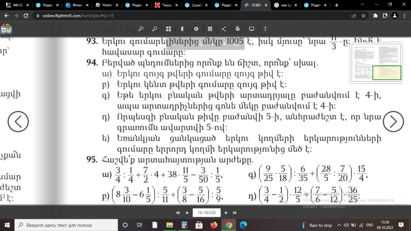411x231 pixels.
Task: Select the text tool T icon
Action: [x=265, y=29]
